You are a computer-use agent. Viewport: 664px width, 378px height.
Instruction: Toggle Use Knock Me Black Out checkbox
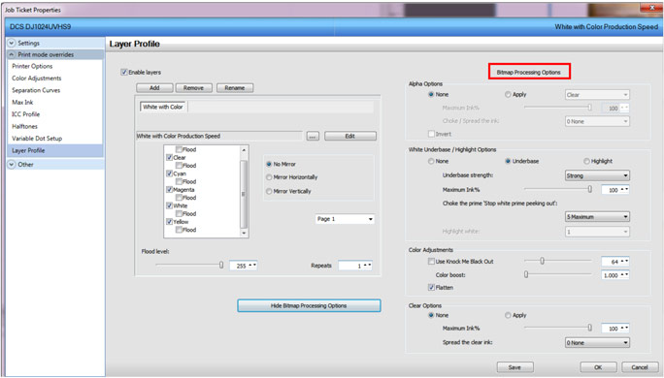(431, 262)
